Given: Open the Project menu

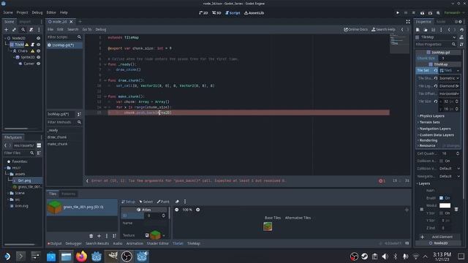Looking at the screenshot, I should 22,12.
